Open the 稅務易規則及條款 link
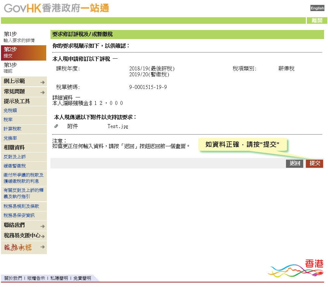328x287 pixels. click(21, 206)
